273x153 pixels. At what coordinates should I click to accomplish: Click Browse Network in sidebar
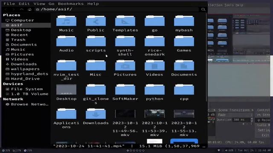pyautogui.click(x=26, y=104)
